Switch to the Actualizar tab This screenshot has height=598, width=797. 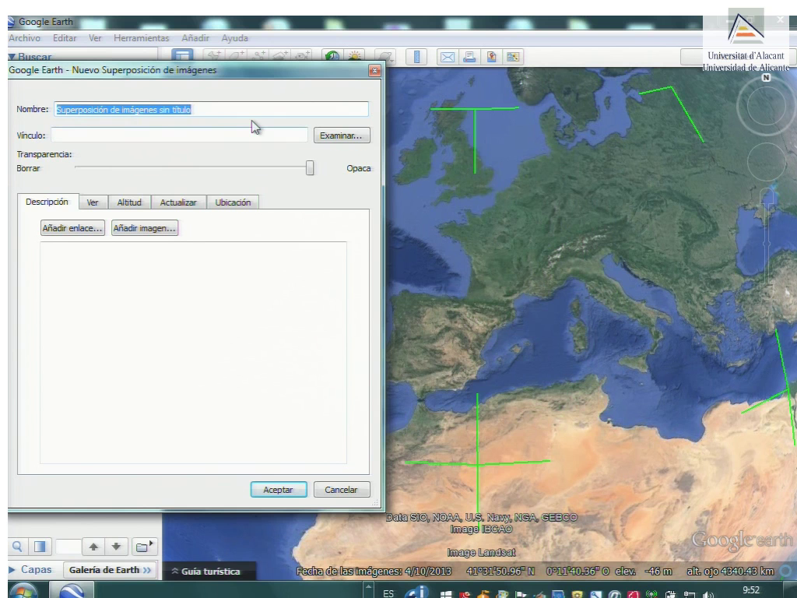coord(178,202)
